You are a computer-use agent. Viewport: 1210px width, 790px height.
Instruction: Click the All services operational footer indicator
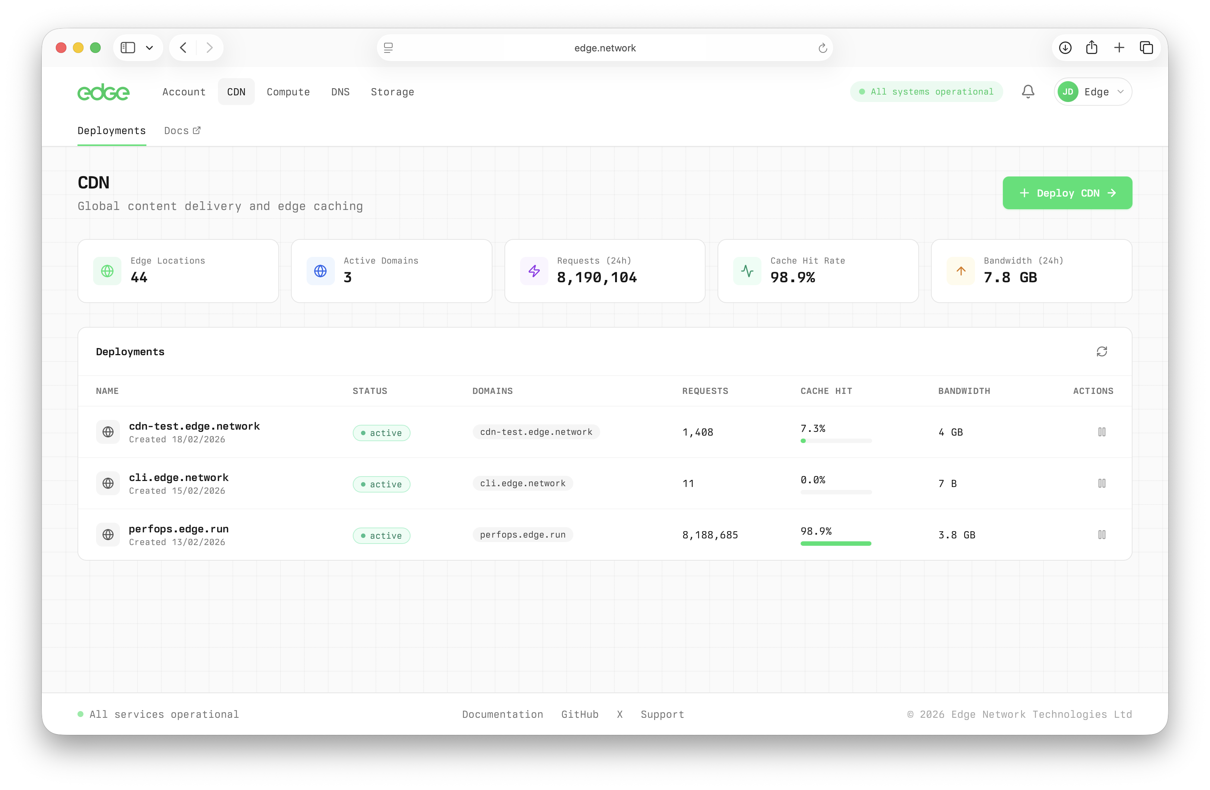pos(158,714)
